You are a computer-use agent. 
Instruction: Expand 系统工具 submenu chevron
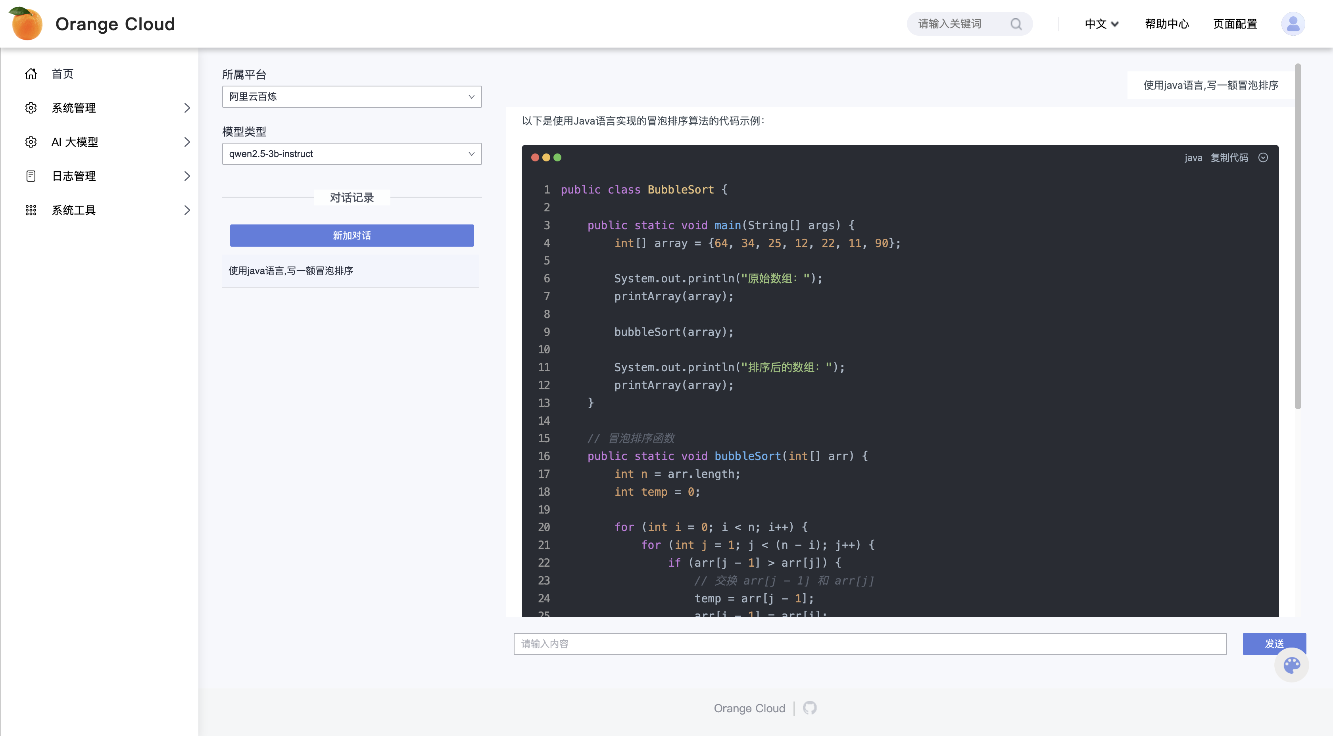point(187,211)
